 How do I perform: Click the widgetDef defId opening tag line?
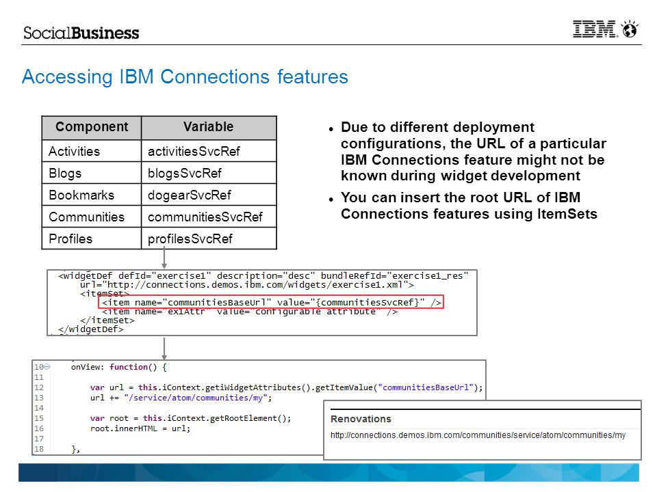pyautogui.click(x=263, y=275)
